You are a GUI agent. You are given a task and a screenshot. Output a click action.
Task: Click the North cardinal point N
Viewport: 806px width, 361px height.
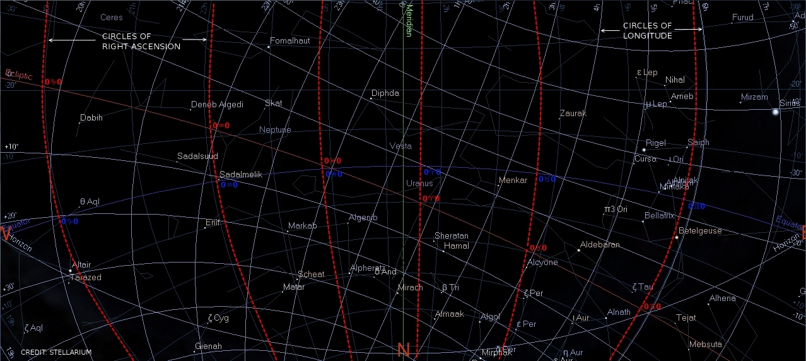(404, 350)
